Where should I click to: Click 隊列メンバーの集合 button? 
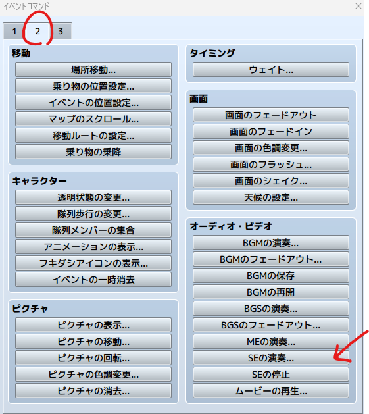click(x=93, y=230)
